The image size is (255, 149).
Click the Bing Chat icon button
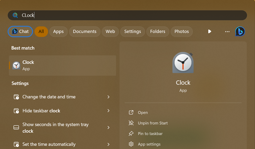pyautogui.click(x=20, y=31)
